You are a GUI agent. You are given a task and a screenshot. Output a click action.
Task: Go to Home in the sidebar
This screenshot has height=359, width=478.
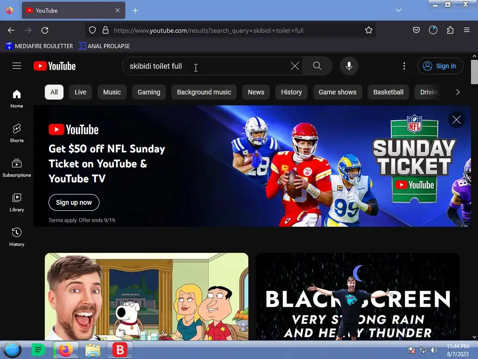[17, 99]
